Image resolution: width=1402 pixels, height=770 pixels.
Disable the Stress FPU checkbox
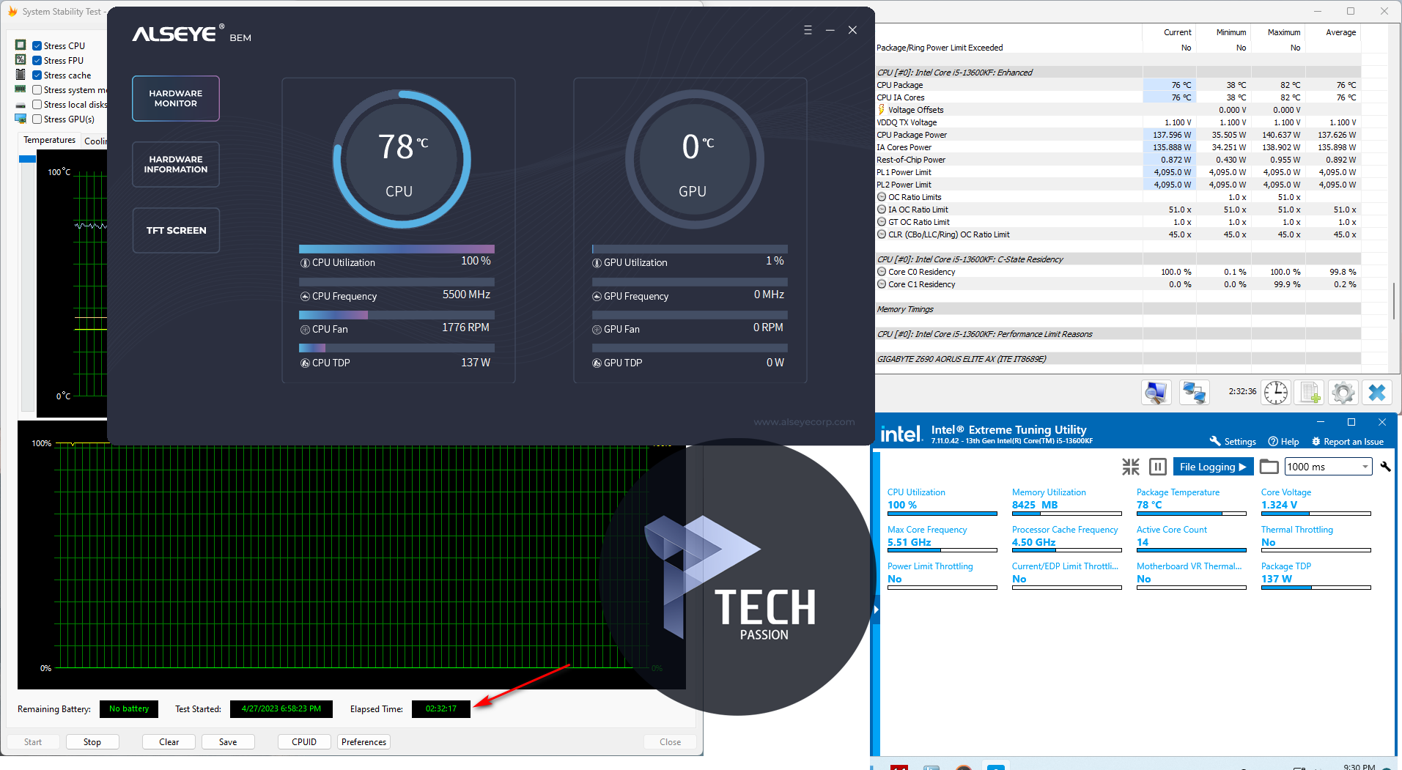[37, 61]
